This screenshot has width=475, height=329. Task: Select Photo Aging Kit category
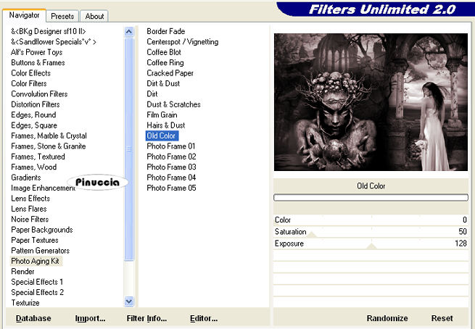pos(35,261)
